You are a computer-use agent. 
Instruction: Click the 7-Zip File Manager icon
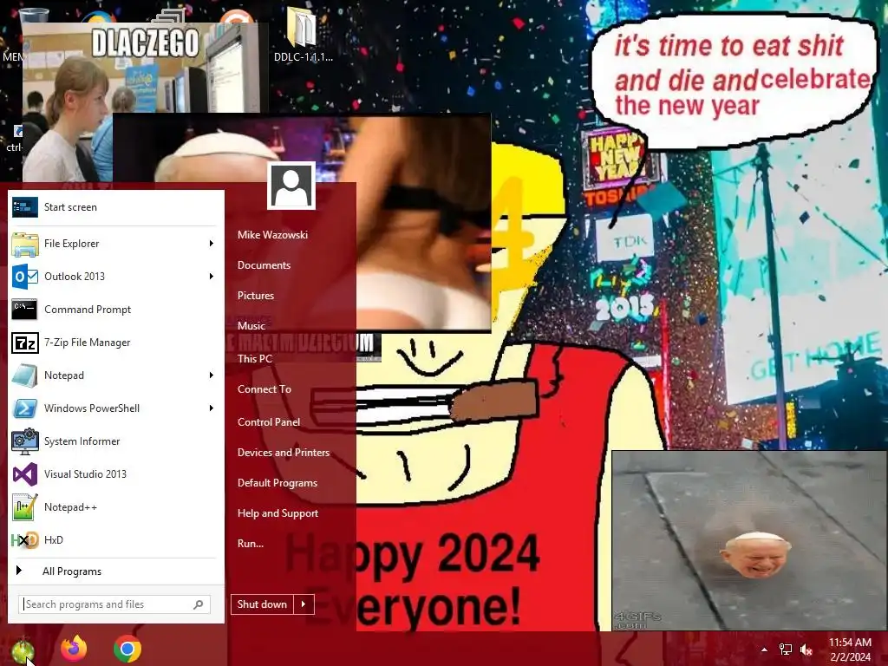click(x=25, y=343)
